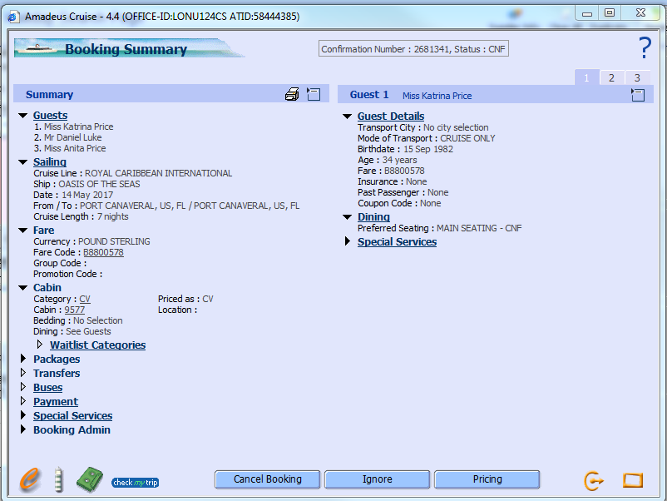Open cabin number 9577 link
Image resolution: width=667 pixels, height=501 pixels.
75,310
